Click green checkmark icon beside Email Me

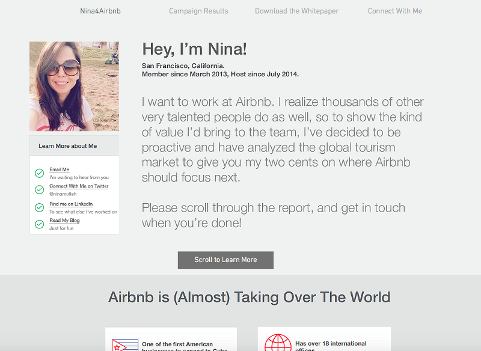click(x=39, y=173)
